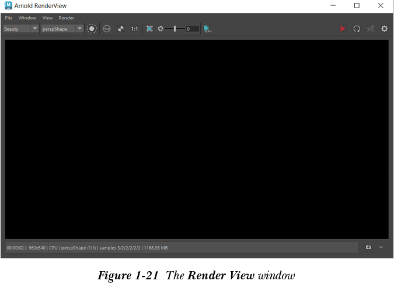Open the Render menu
This screenshot has height=284, width=394.
point(67,18)
